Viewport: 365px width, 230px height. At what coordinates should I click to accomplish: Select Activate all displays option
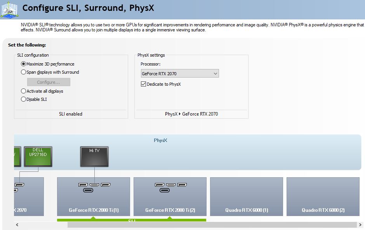pos(42,91)
